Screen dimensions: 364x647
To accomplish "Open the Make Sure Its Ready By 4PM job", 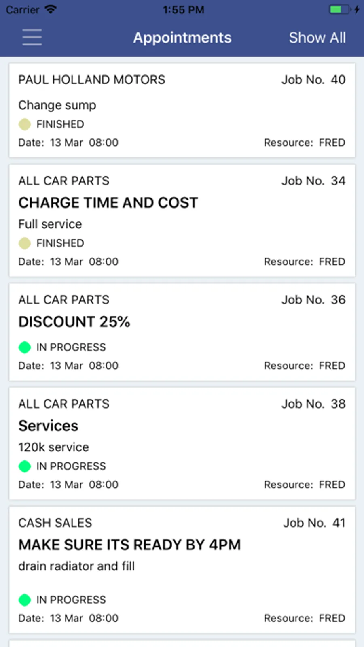I will [x=129, y=545].
